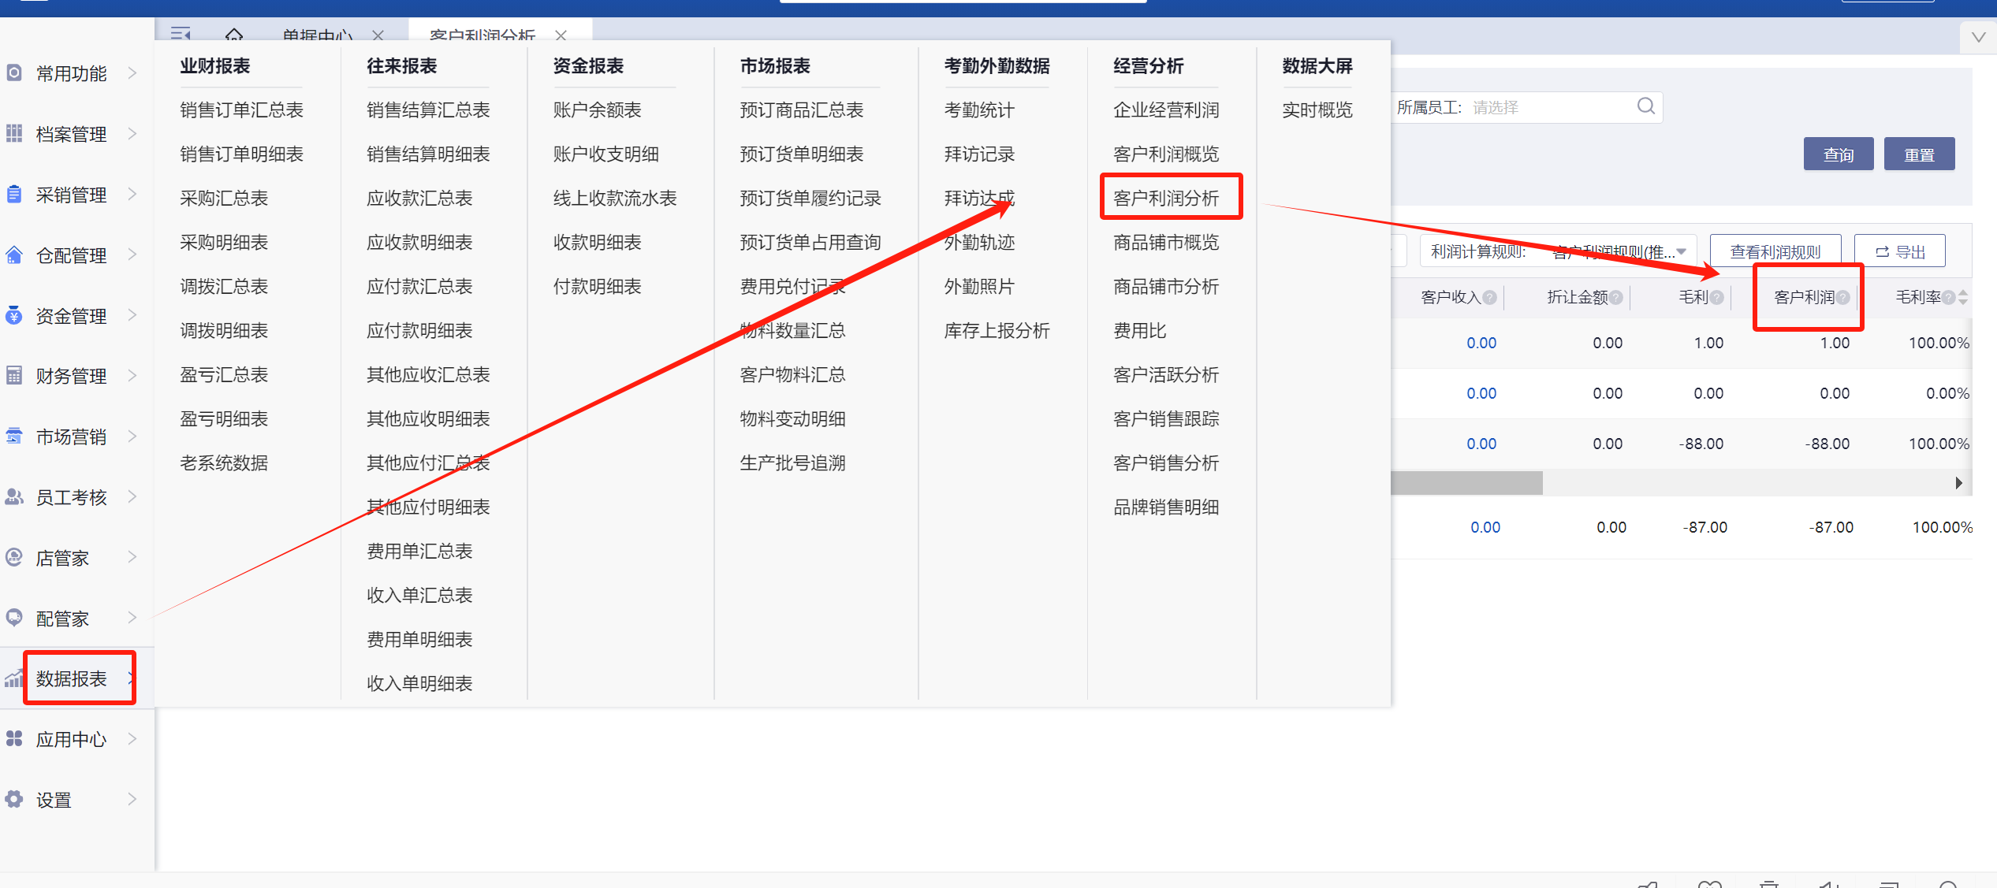Image resolution: width=1997 pixels, height=888 pixels.
Task: Open 客户利润分析 in 经营分析 menu
Action: pyautogui.click(x=1166, y=198)
